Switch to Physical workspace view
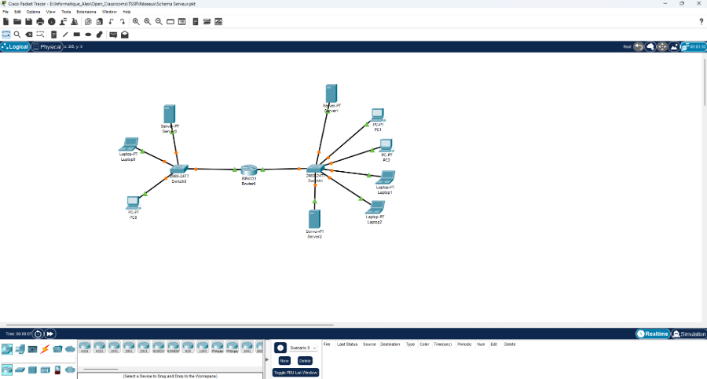The height and width of the screenshot is (379, 707). click(x=47, y=47)
